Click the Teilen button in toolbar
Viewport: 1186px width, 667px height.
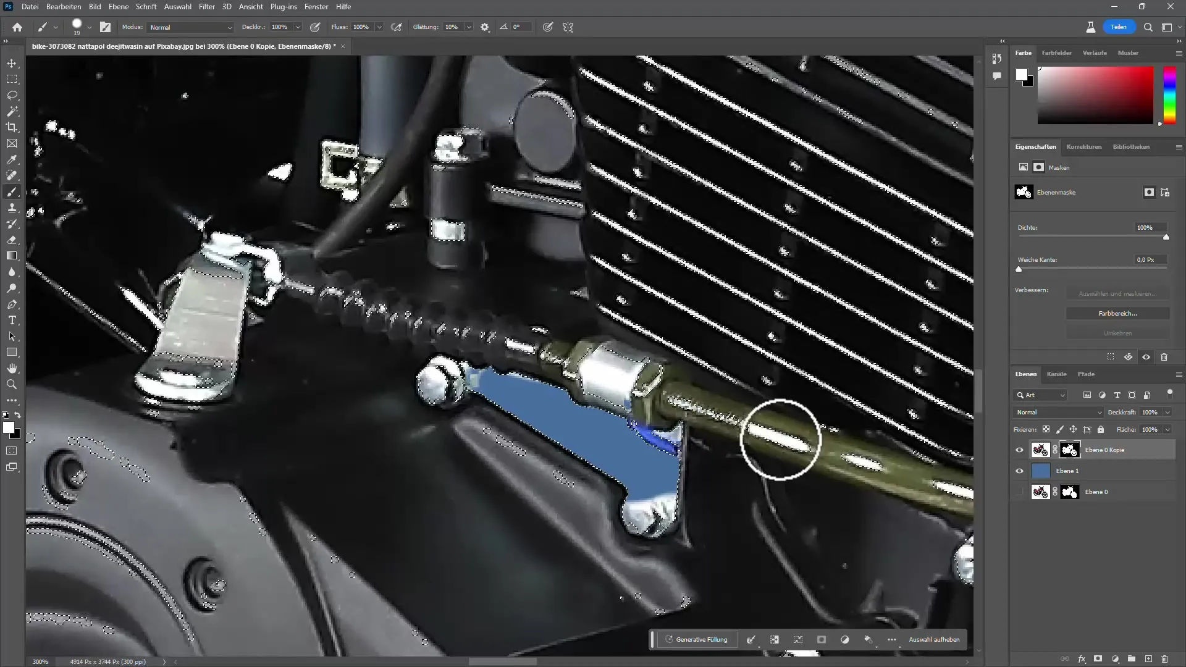pos(1119,27)
